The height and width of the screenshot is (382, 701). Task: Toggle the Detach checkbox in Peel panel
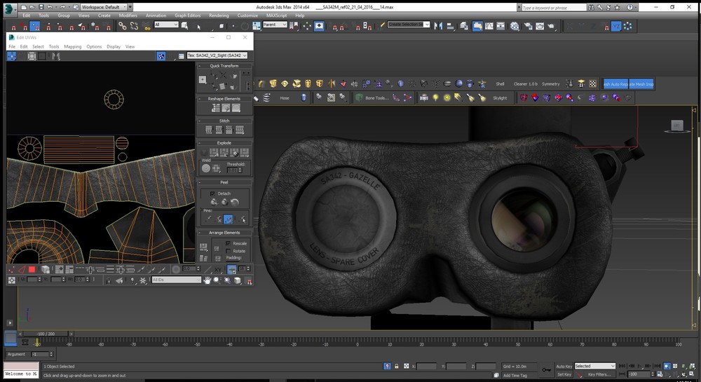click(212, 193)
